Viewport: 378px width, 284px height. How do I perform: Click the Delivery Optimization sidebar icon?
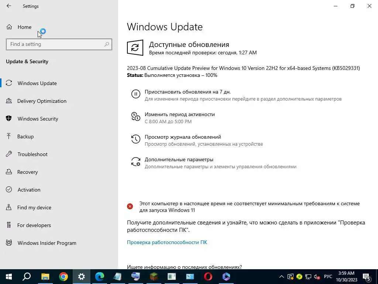[x=9, y=101]
